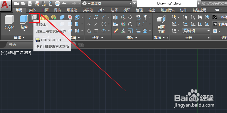227x113 pixels.
Task: Open the 开始 file tab
Action: point(12,45)
